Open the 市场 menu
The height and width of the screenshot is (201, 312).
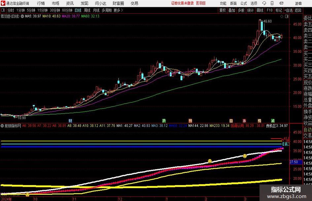click(55, 3)
